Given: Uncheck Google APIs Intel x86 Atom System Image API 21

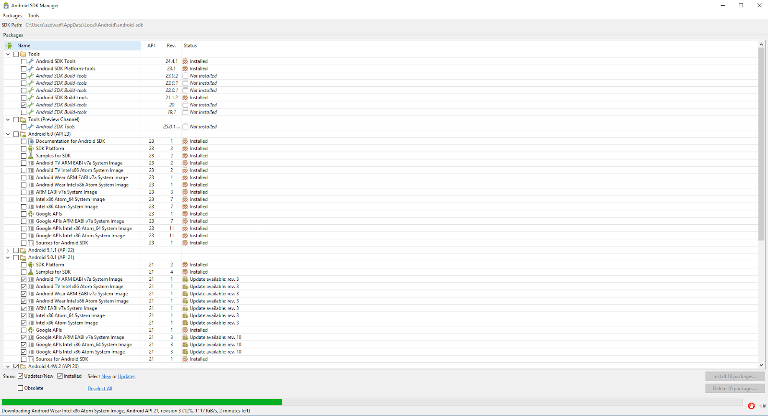Looking at the screenshot, I should (24, 352).
